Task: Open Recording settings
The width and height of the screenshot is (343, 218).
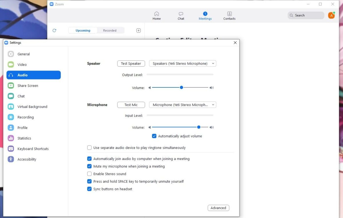Action: (26, 117)
